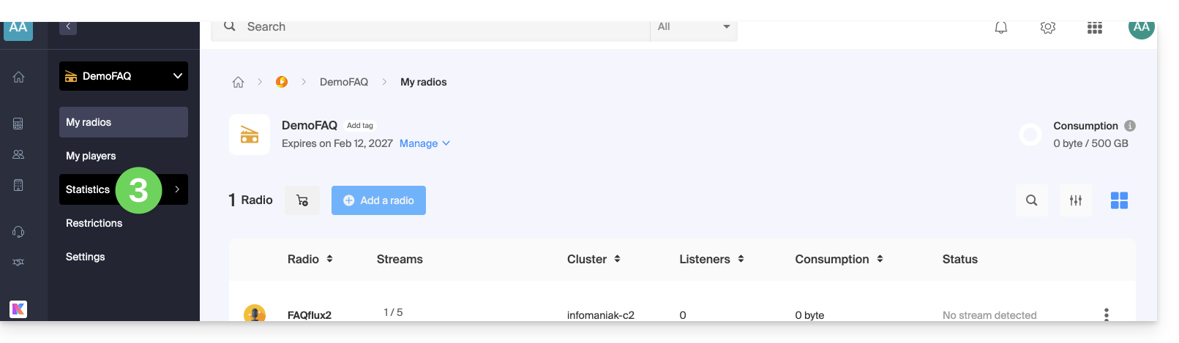This screenshot has height=343, width=1179.
Task: Click the home icon in breadcrumb
Action: click(x=238, y=83)
